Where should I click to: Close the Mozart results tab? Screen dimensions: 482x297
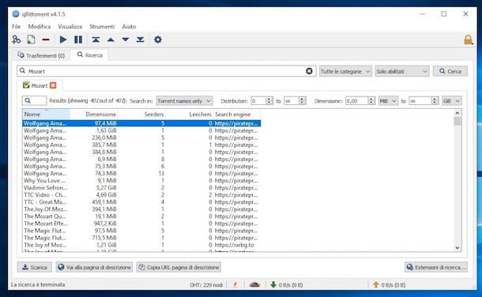coord(53,85)
